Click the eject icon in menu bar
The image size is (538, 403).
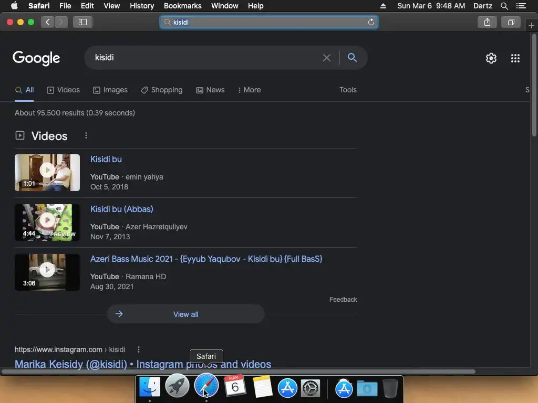(x=383, y=6)
